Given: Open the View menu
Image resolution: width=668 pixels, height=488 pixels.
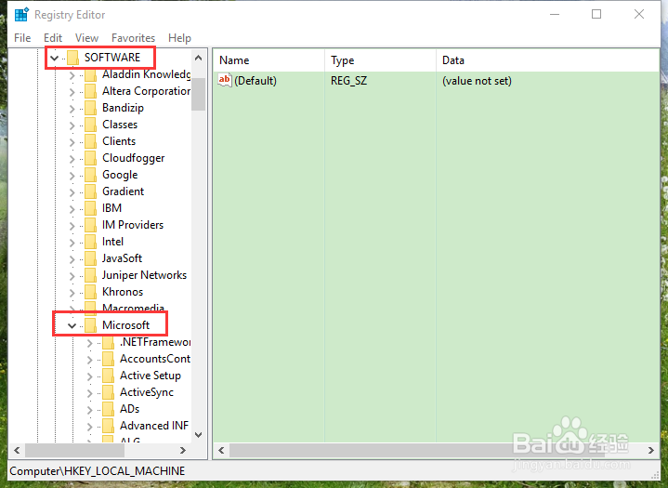Looking at the screenshot, I should tap(86, 38).
